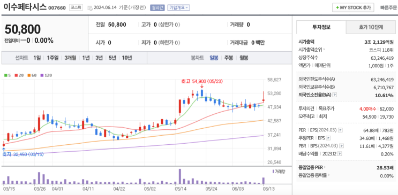Click the 전일 50,800 previous close value

coord(117,25)
